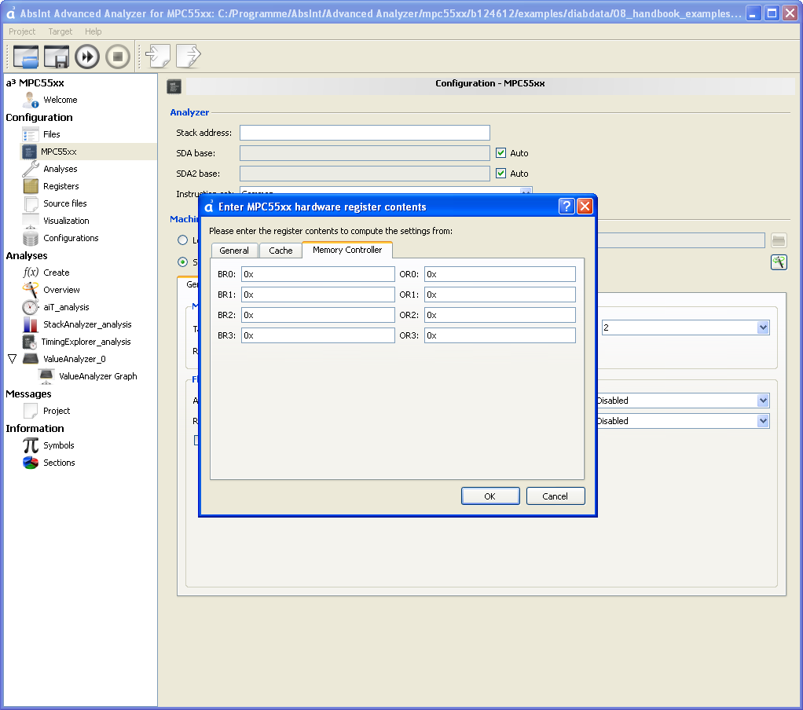Screen dimensions: 803x710
Task: Open the first Disabled dropdown
Action: [683, 401]
